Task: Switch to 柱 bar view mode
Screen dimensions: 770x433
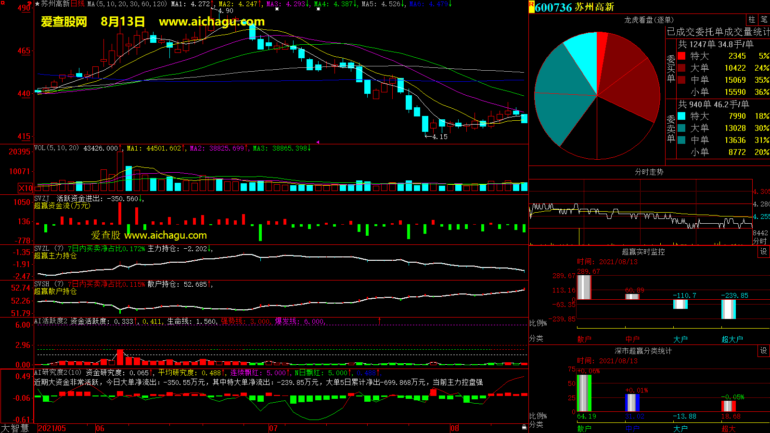Action: pos(752,20)
